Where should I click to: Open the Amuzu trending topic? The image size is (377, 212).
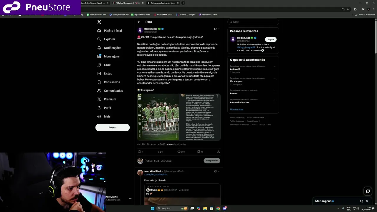click(x=234, y=93)
